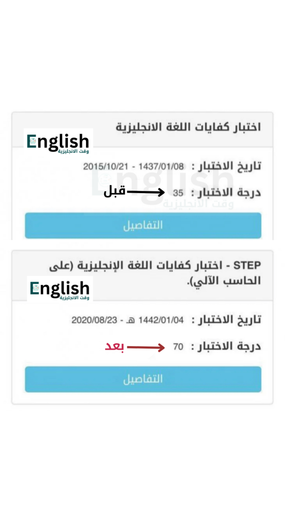Open التفاصيل for the STEP computer-based test
The width and height of the screenshot is (291, 518).
click(143, 379)
